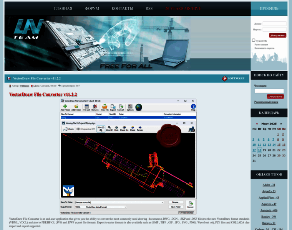Select March 1 in the calendar
The width and height of the screenshot is (292, 230).
[x=278, y=134]
